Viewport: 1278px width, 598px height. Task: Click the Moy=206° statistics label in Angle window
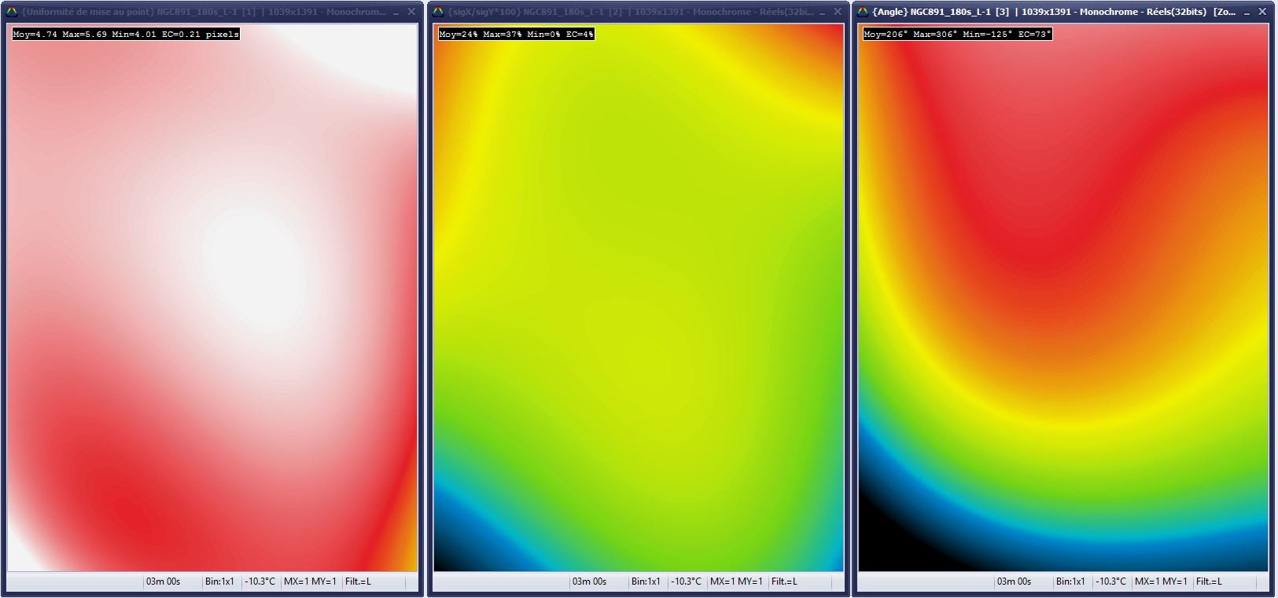(957, 34)
